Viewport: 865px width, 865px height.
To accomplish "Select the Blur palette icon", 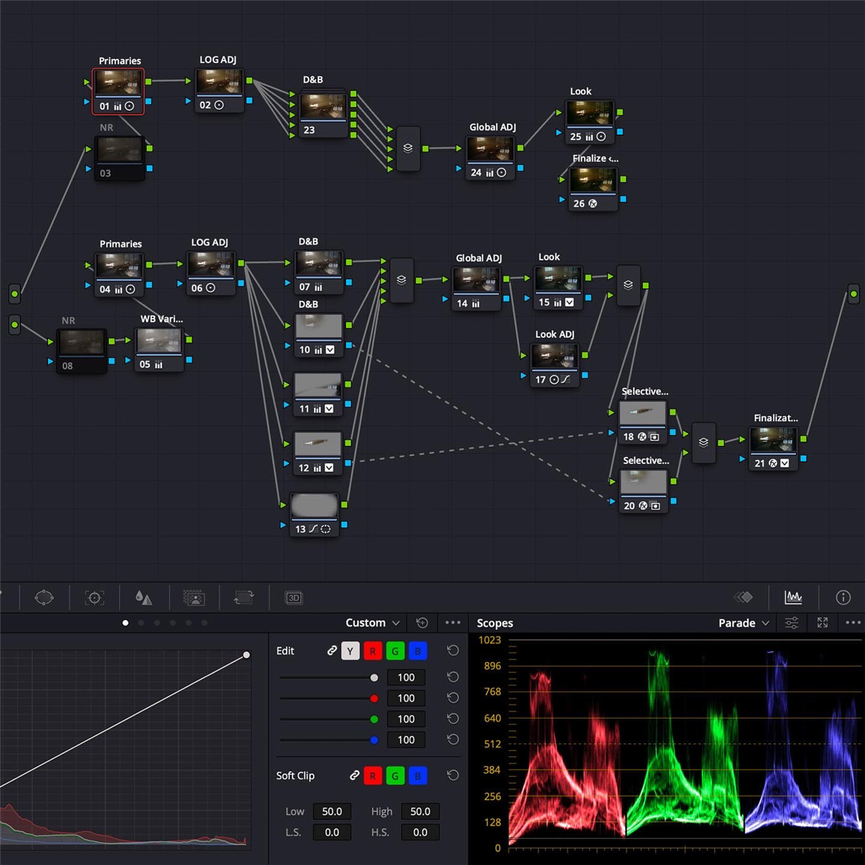I will [x=144, y=597].
